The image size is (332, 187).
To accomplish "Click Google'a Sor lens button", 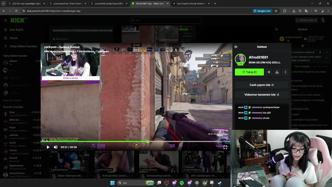I will point(262,11).
